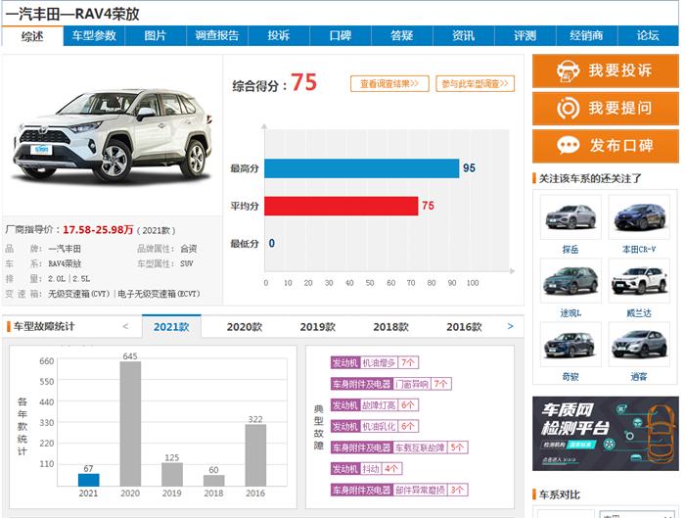Click the blue 2021 bar with 67
The width and height of the screenshot is (685, 518).
coord(89,480)
